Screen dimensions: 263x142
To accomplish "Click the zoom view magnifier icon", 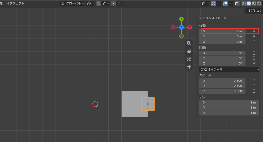I will tap(189, 43).
